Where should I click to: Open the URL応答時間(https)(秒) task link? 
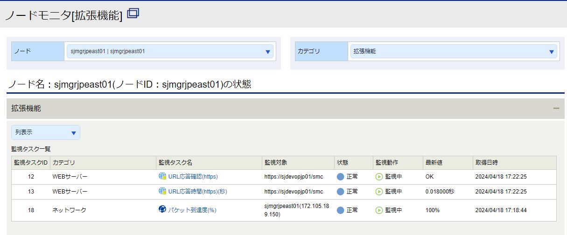197,192
